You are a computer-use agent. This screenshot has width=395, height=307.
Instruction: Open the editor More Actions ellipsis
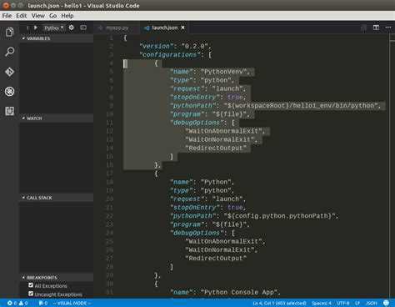pos(388,28)
